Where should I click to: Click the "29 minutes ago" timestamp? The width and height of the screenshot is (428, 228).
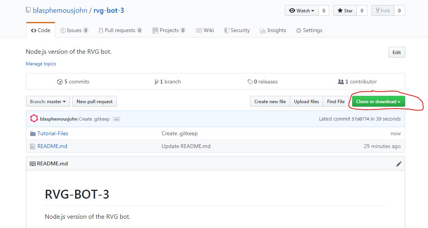pos(382,146)
